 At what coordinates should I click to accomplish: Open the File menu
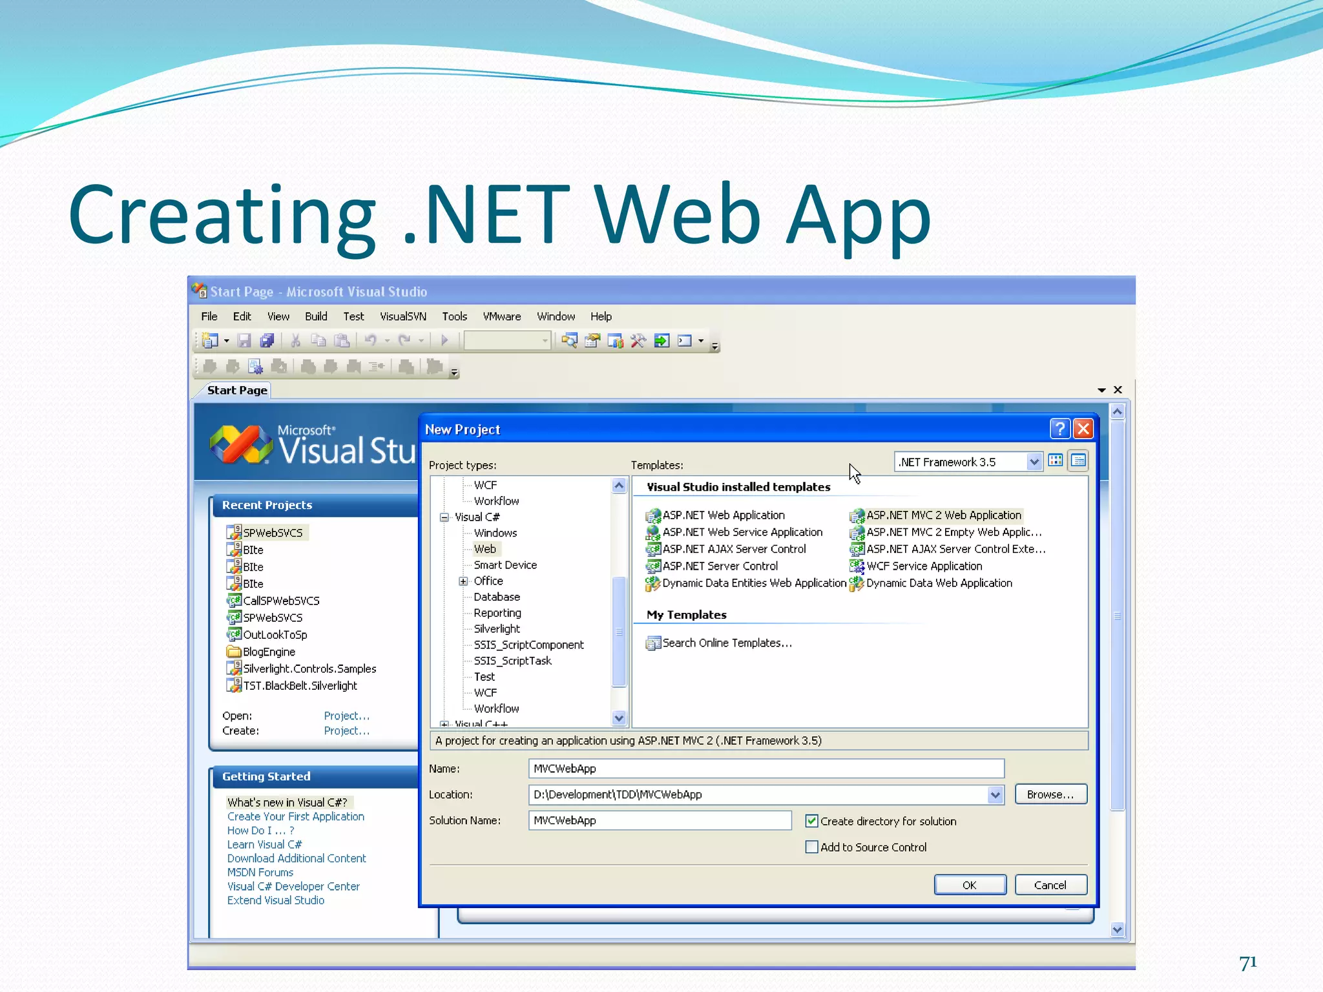(209, 316)
